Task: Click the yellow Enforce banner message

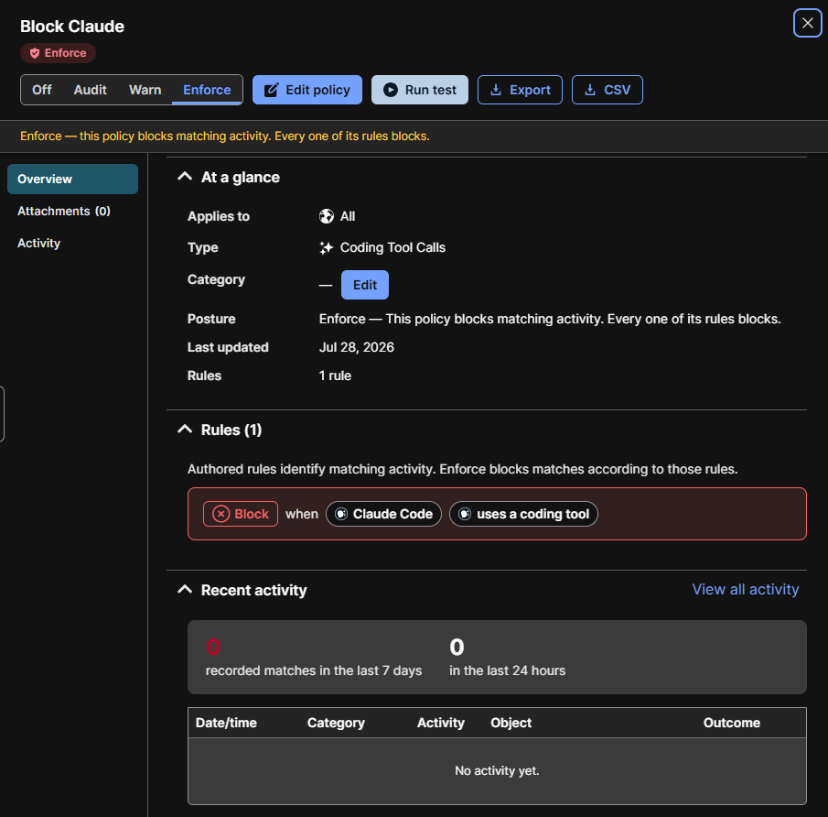Action: coord(225,136)
